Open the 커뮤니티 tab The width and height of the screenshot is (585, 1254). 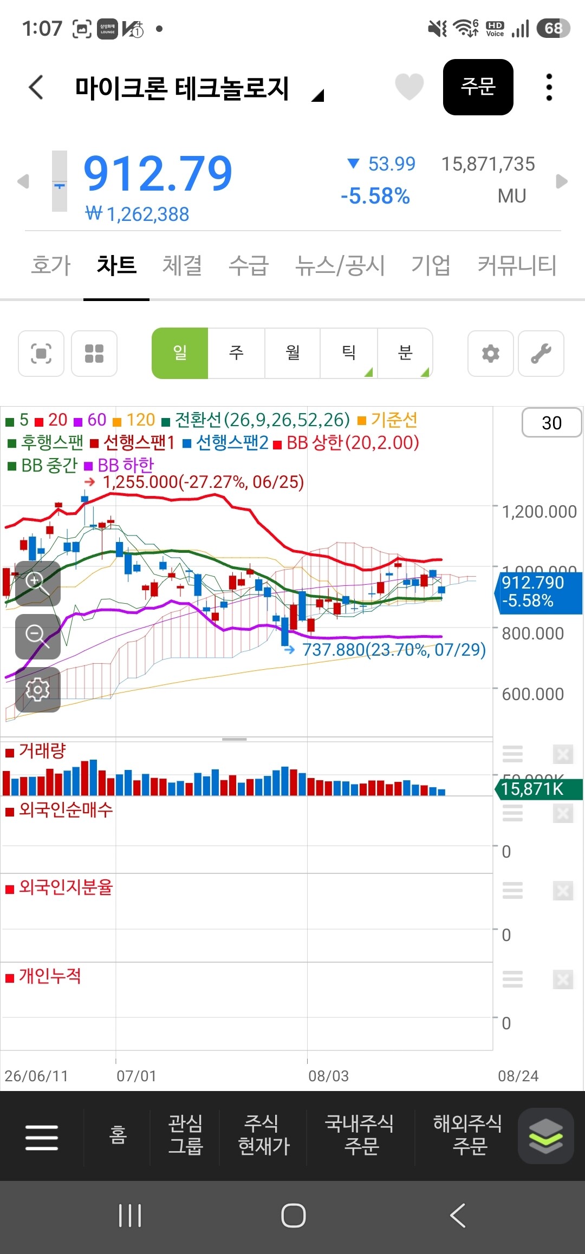click(x=517, y=266)
